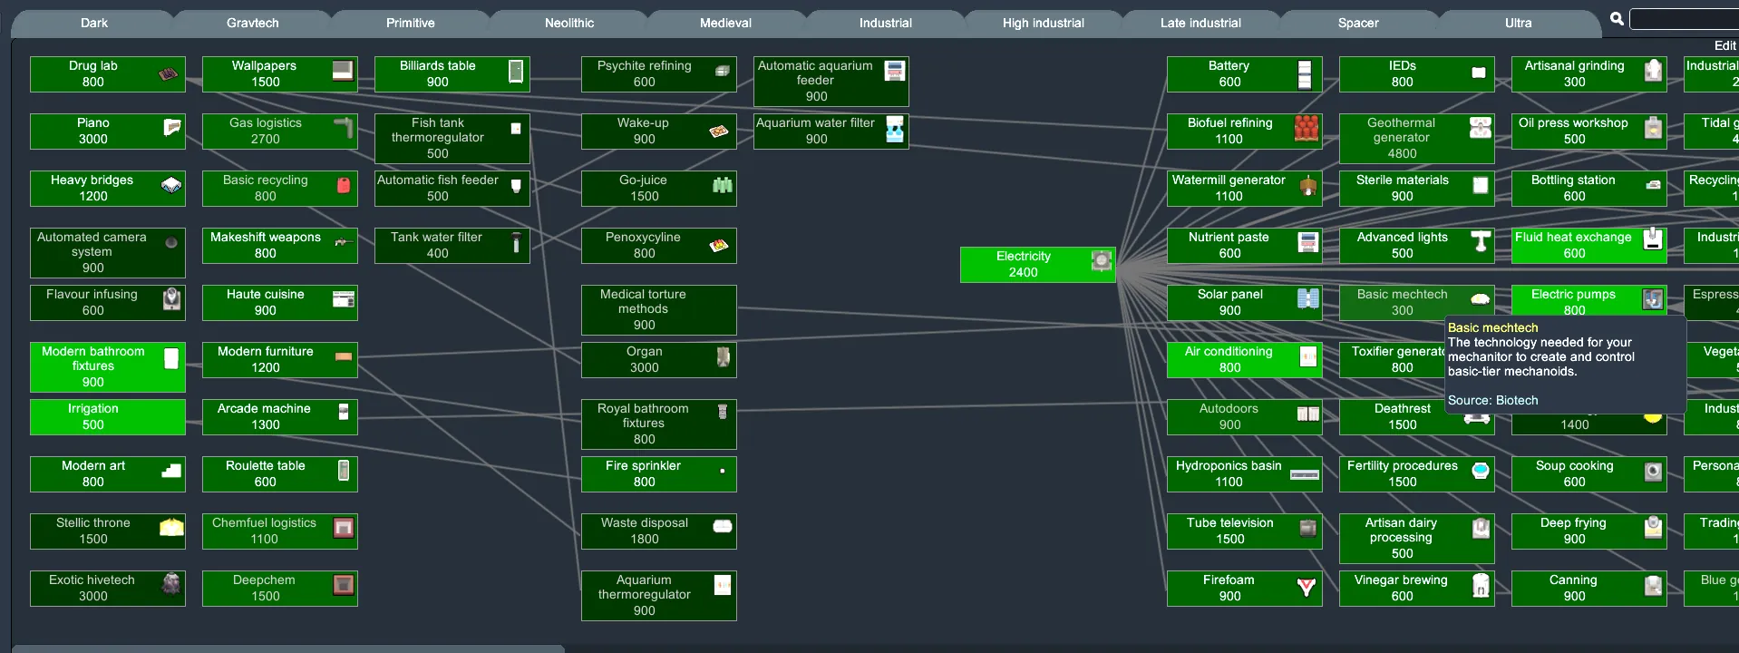Image resolution: width=1739 pixels, height=653 pixels.
Task: Click the horizontal scrollbar at the bottom
Action: click(288, 648)
